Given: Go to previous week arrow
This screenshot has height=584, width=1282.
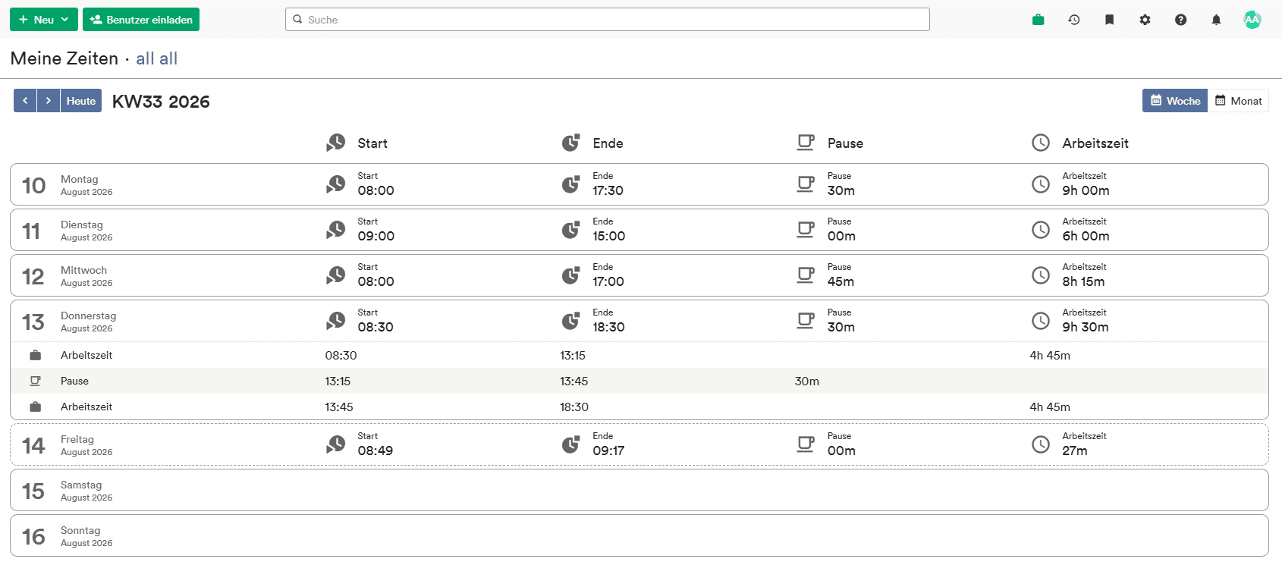Looking at the screenshot, I should click(25, 101).
